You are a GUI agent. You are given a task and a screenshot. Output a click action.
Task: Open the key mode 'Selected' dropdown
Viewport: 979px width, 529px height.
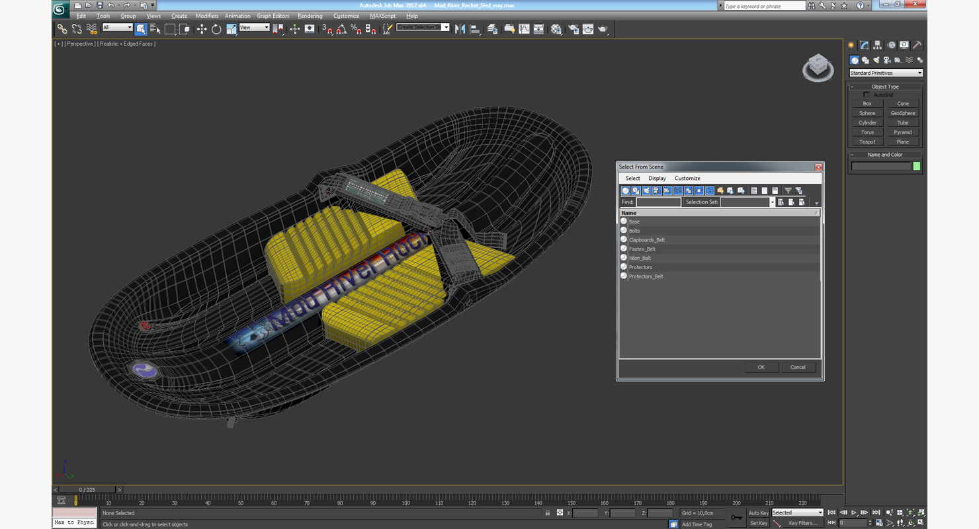798,512
